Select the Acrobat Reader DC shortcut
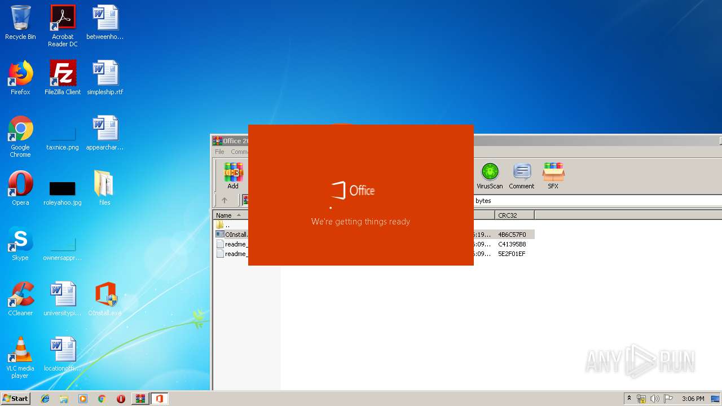 coord(63,26)
